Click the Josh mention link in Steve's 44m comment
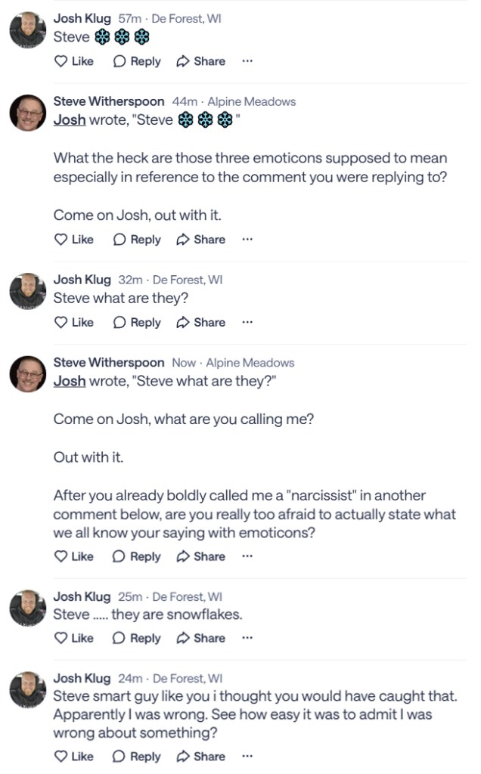 (x=69, y=119)
